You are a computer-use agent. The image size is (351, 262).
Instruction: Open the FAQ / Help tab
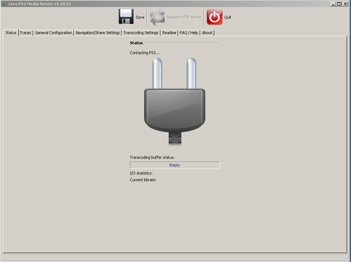pyautogui.click(x=189, y=33)
